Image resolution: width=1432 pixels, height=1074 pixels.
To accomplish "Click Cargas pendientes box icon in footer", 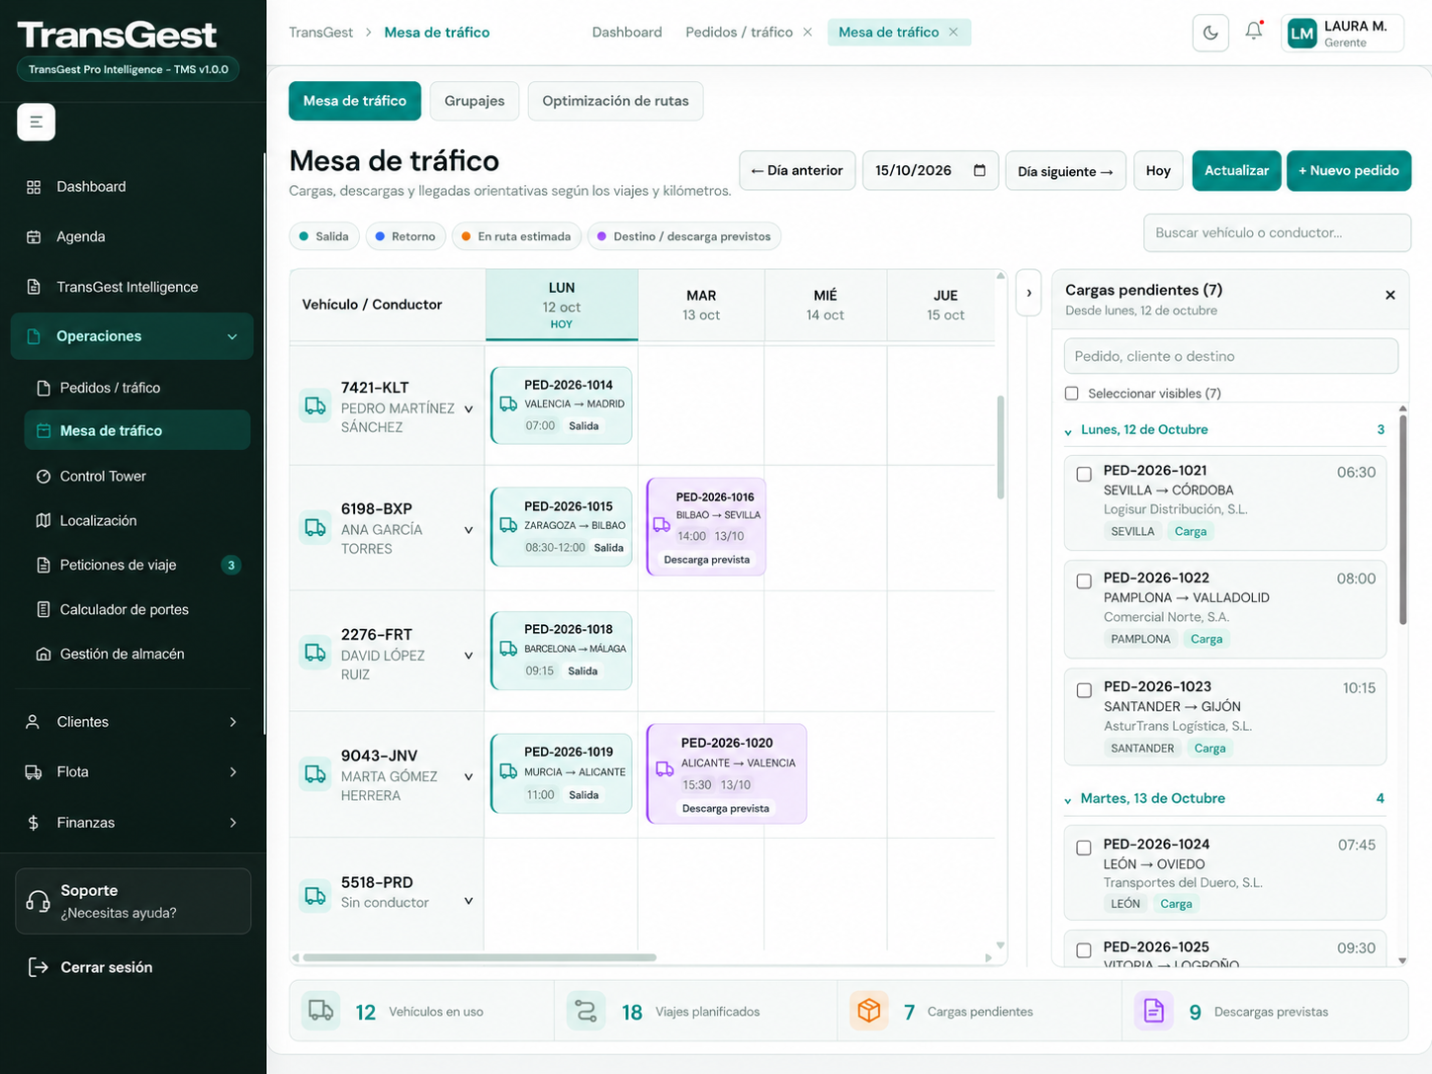I will tap(868, 1011).
